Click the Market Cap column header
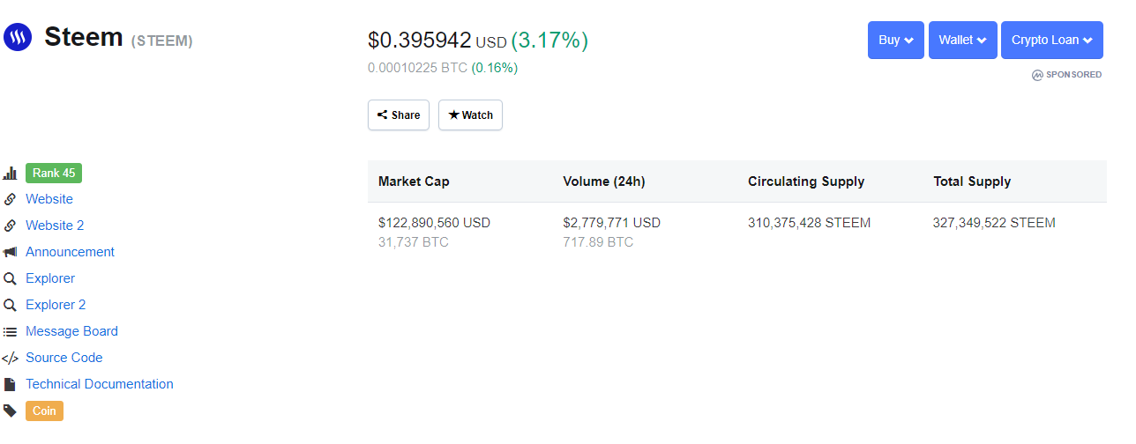This screenshot has width=1136, height=444. tap(414, 181)
